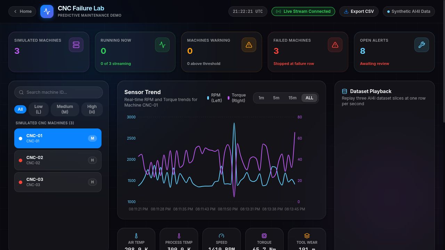Click the Live Stream broadcast icon
The width and height of the screenshot is (445, 250).
(278, 11)
